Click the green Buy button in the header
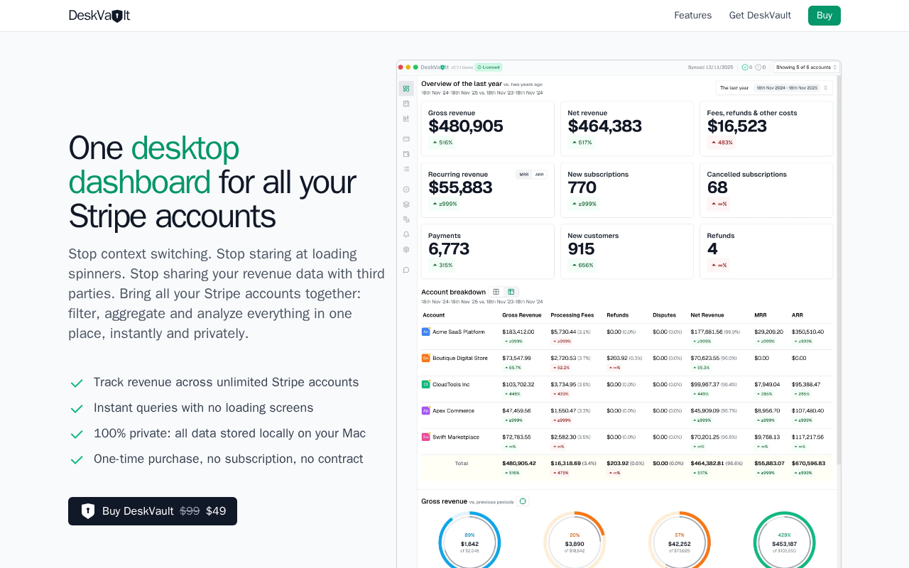 tap(824, 16)
